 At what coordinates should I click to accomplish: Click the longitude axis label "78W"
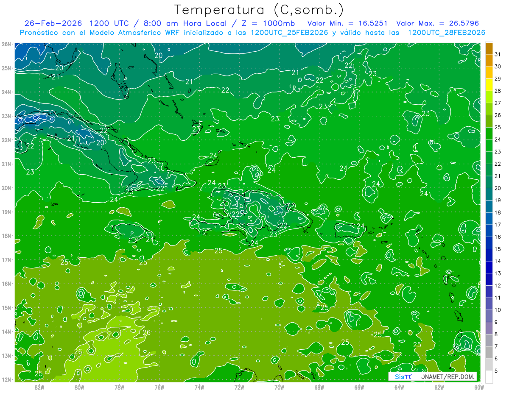(119, 387)
